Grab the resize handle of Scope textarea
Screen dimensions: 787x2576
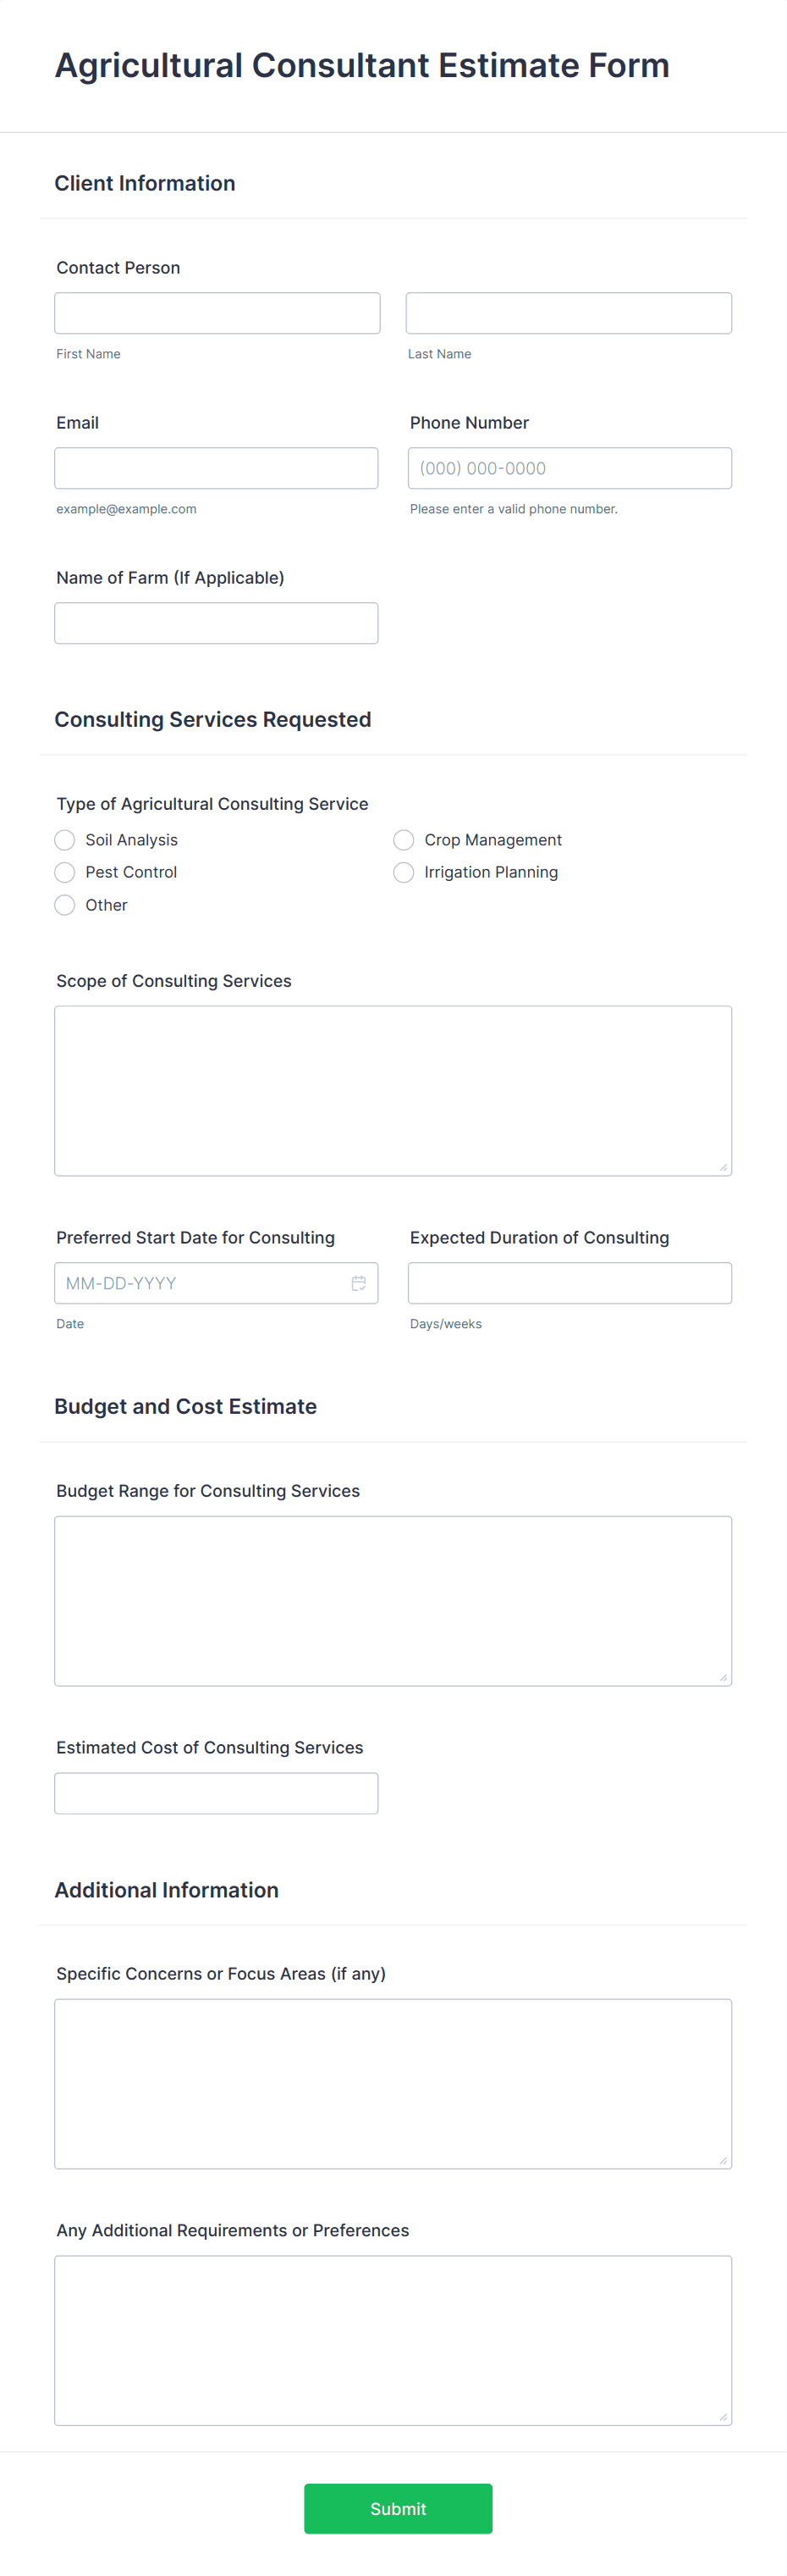(x=723, y=1167)
